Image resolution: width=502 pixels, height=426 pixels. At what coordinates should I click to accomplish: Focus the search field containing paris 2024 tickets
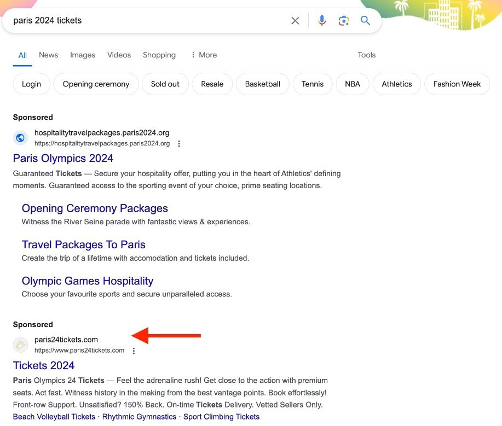point(142,21)
